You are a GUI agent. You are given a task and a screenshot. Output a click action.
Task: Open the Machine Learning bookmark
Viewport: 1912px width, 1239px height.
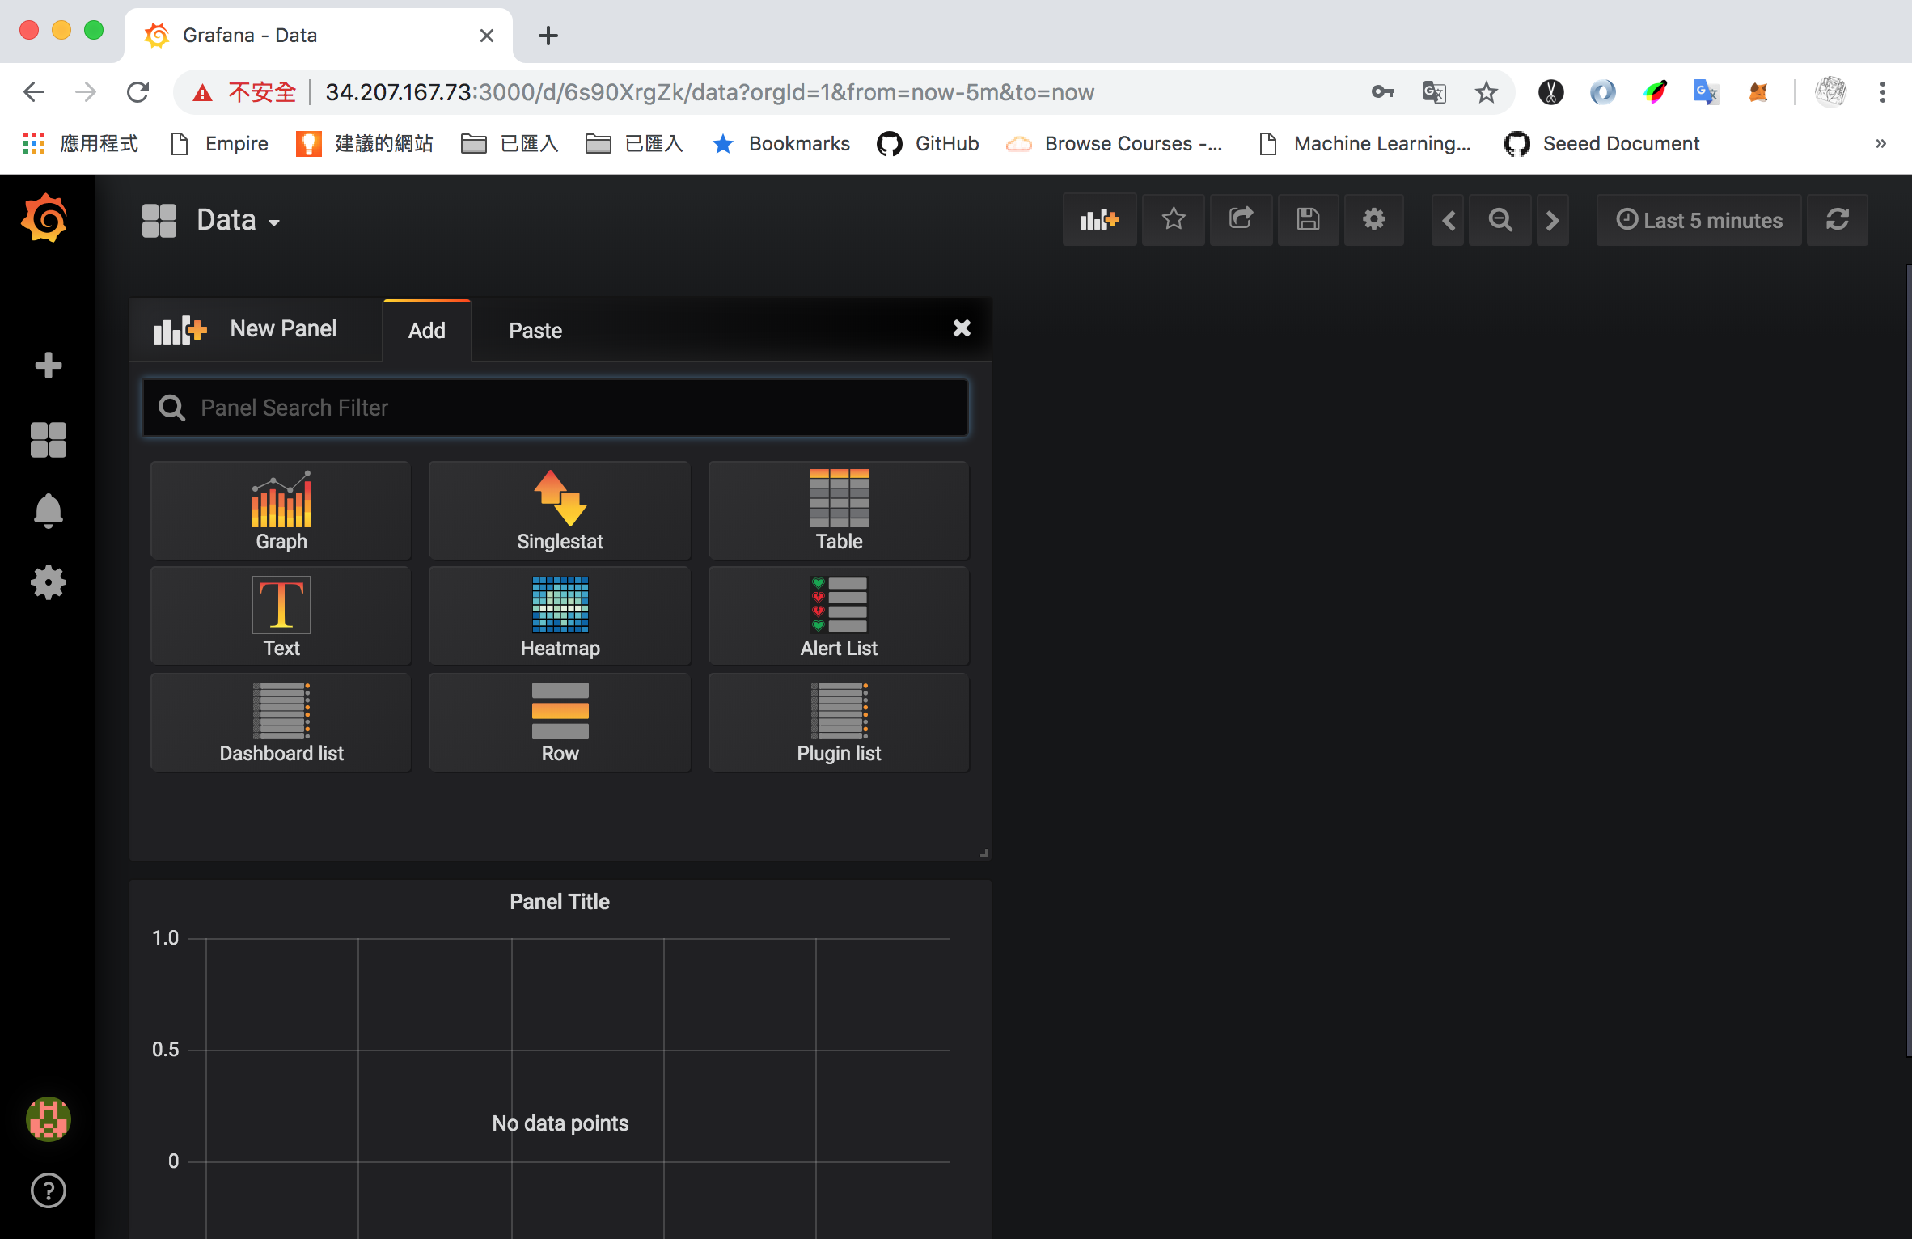1365,144
